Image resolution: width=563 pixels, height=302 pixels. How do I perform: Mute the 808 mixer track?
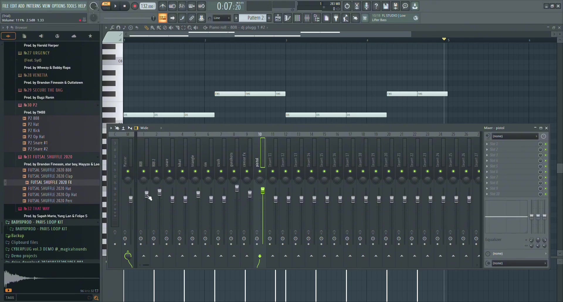pos(144,171)
